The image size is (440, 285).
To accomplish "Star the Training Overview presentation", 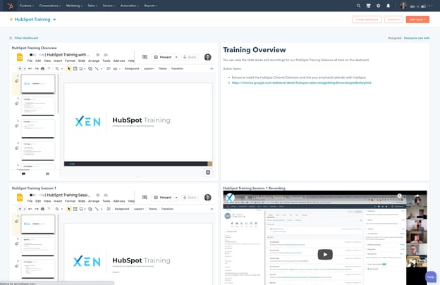I will 97,55.
